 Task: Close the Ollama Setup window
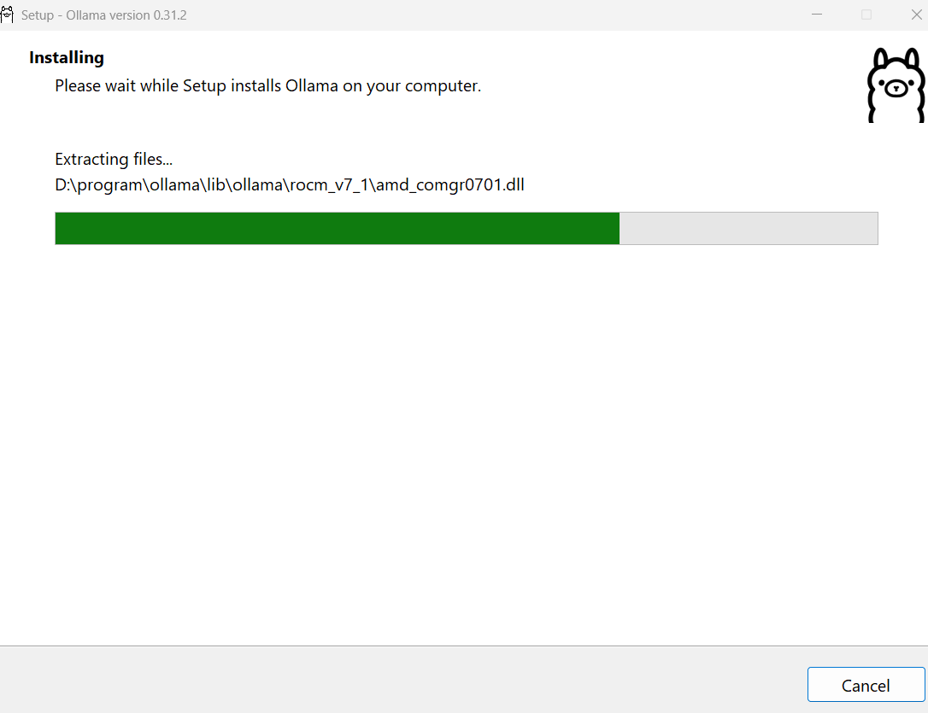[916, 15]
